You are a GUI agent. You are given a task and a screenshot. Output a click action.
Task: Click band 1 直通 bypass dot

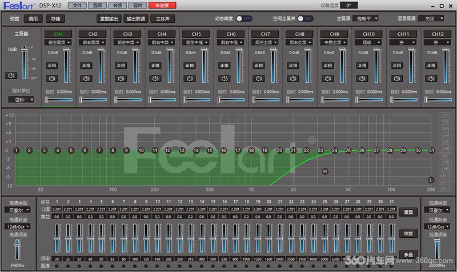[x=57, y=266]
